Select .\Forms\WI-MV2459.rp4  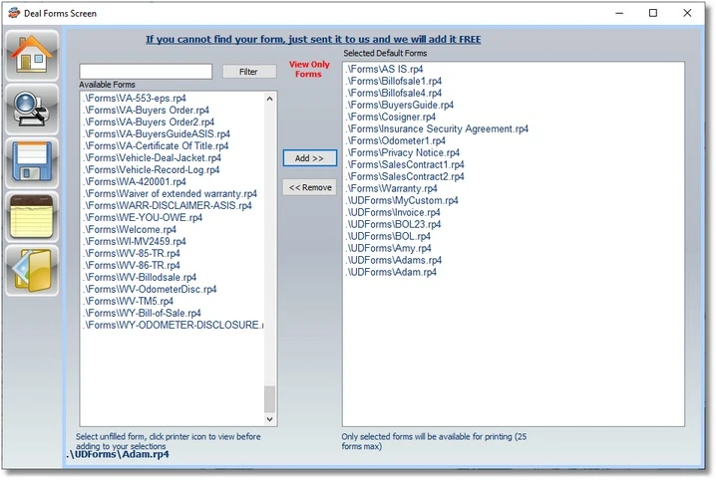pos(135,241)
